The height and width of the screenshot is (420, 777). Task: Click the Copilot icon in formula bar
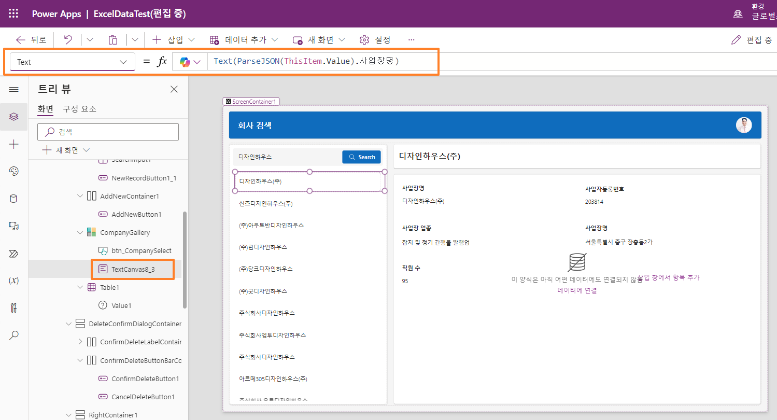point(185,62)
